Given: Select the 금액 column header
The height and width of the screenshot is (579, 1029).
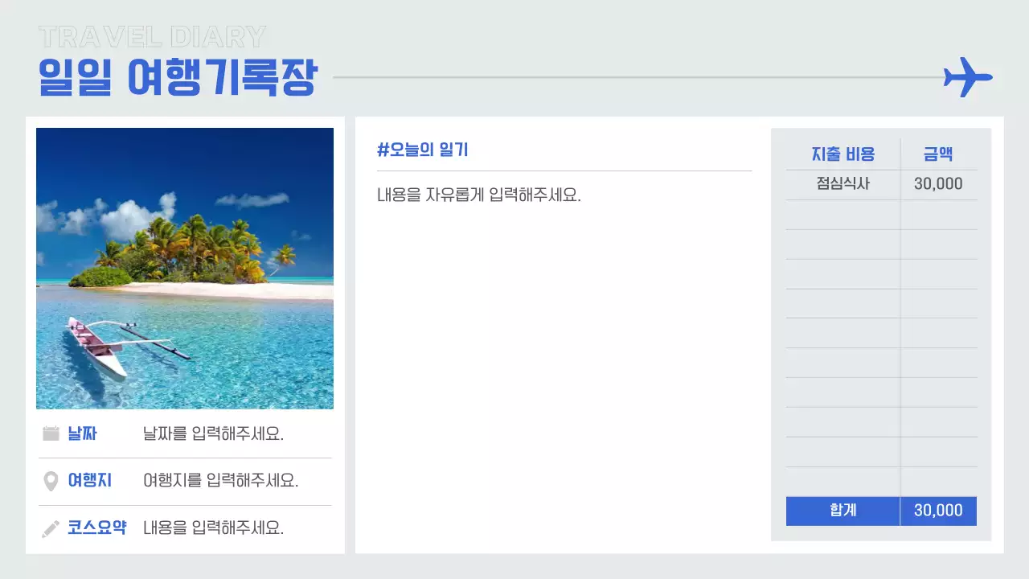Looking at the screenshot, I should [x=939, y=154].
